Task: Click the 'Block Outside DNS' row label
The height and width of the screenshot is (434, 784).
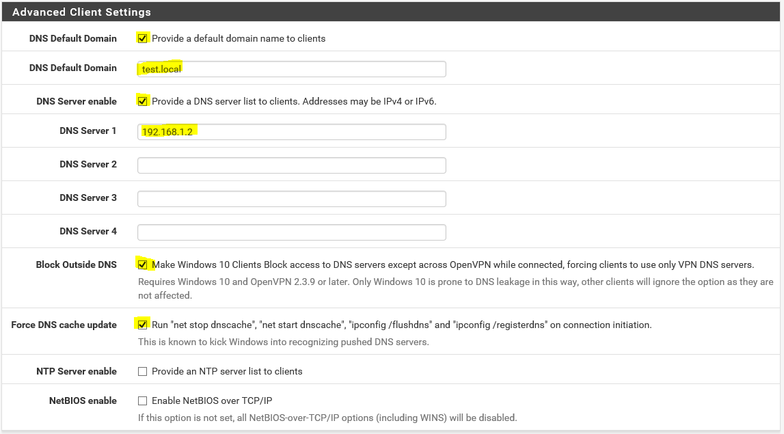Action: [76, 265]
